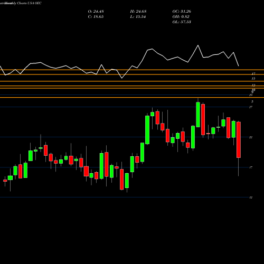Click the highest peak of the white indicator line

click(x=198, y=45)
